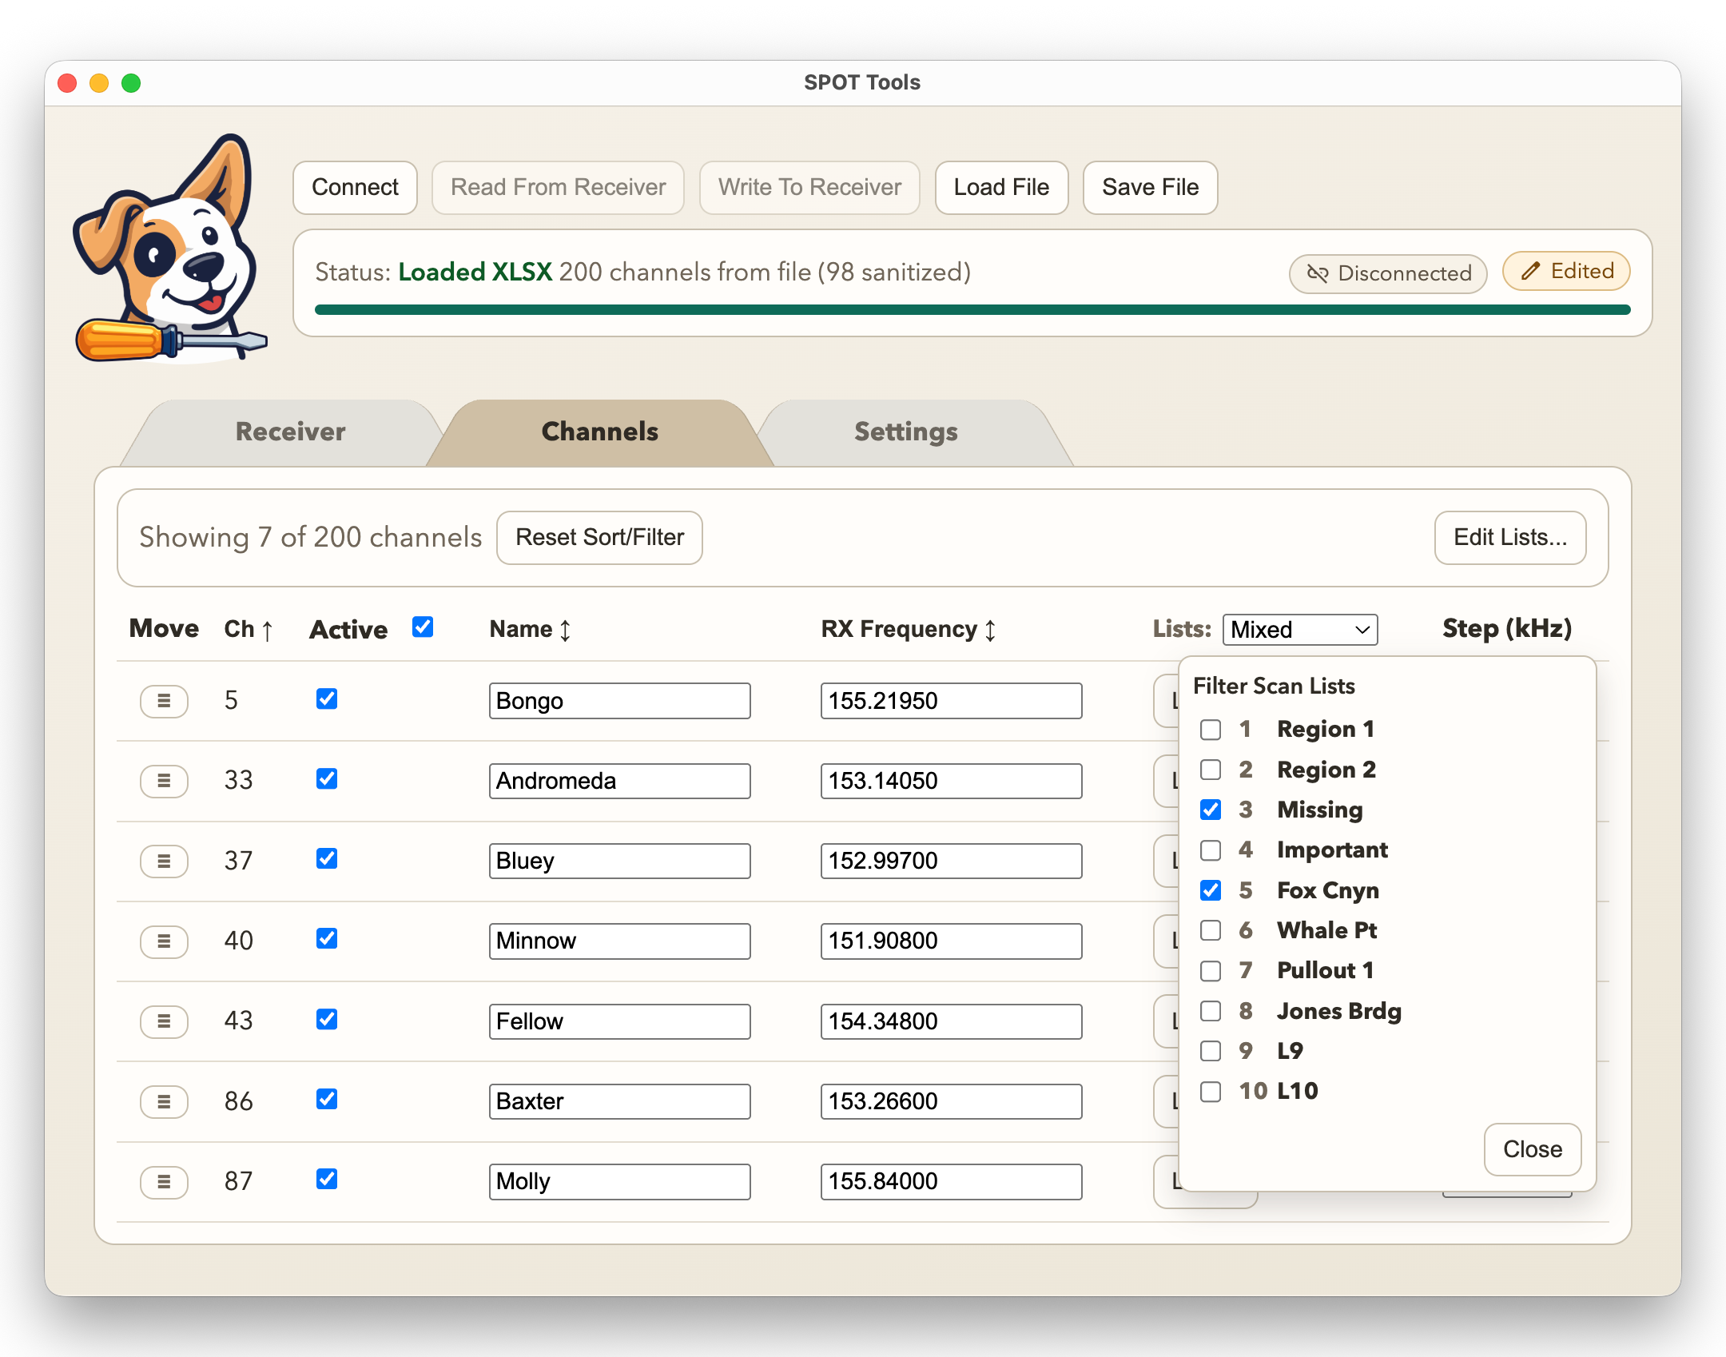Image resolution: width=1726 pixels, height=1357 pixels.
Task: Switch to the Channels tab
Action: (600, 432)
